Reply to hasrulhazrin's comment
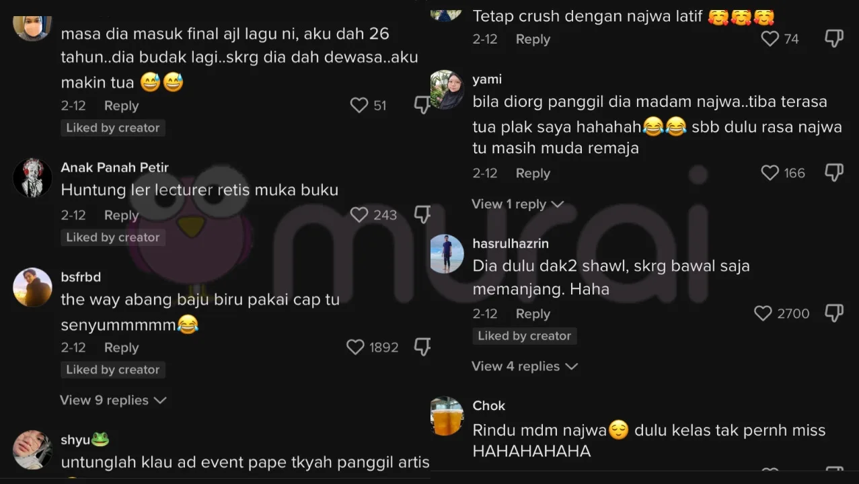859x484 pixels. pos(533,314)
